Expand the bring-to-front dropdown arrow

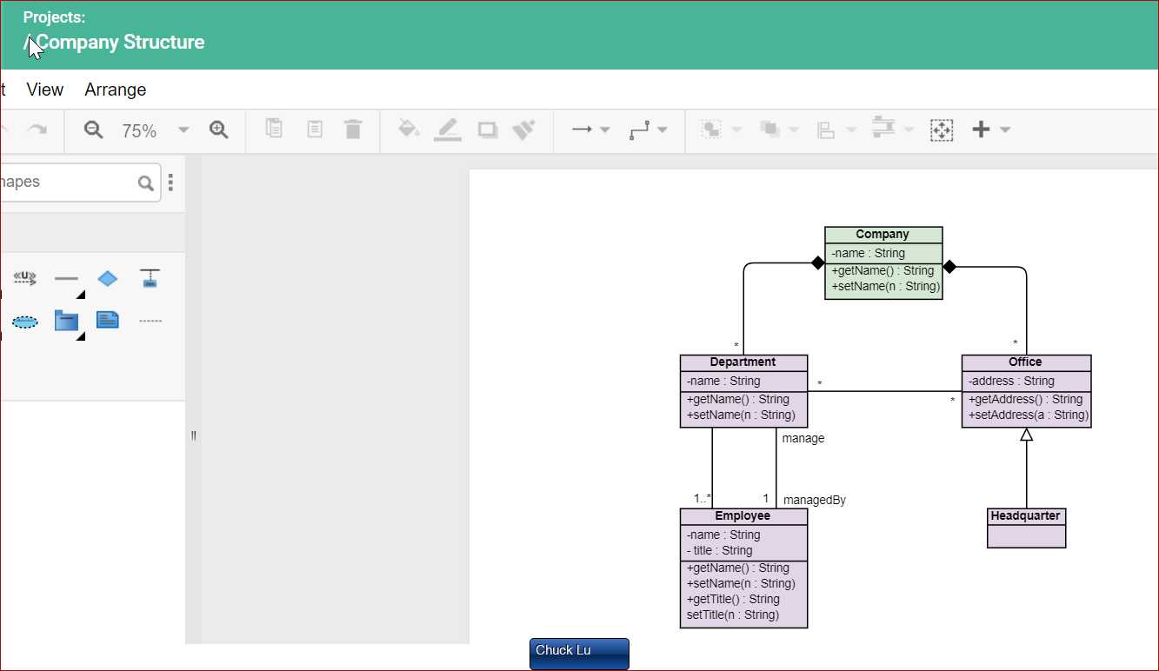point(737,130)
